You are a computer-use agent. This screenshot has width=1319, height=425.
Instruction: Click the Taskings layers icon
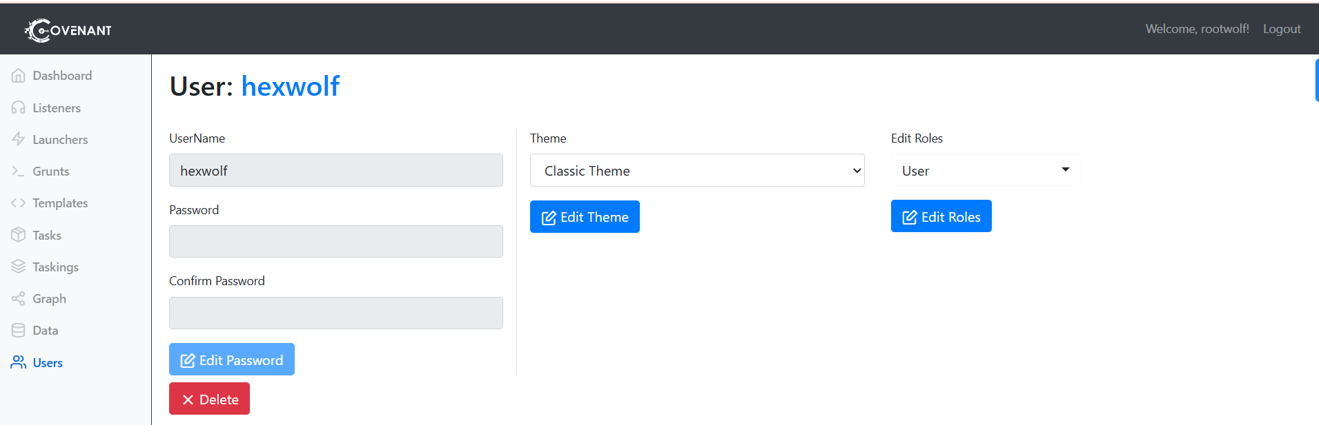19,267
